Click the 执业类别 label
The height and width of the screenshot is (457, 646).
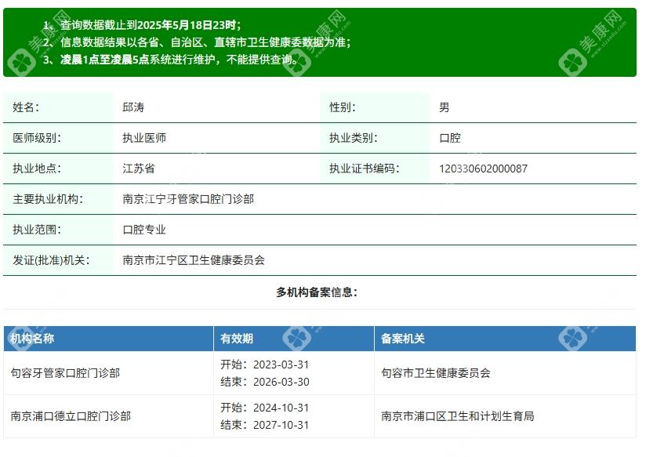[353, 138]
